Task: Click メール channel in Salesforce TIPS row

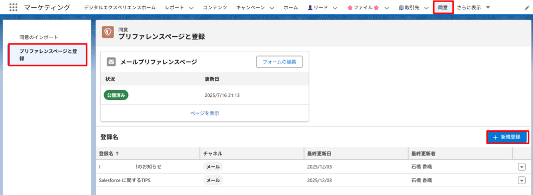Action: click(213, 180)
